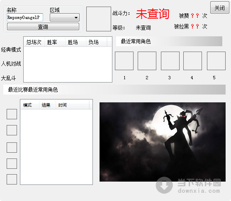The width and height of the screenshot is (231, 201).
Task: Click the 大乱斗 row label
Action: [8, 78]
